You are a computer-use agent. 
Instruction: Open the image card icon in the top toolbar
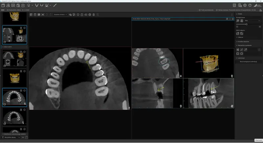(13, 5)
